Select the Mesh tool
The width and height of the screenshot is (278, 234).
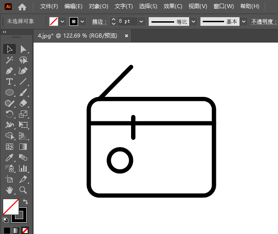point(10,147)
